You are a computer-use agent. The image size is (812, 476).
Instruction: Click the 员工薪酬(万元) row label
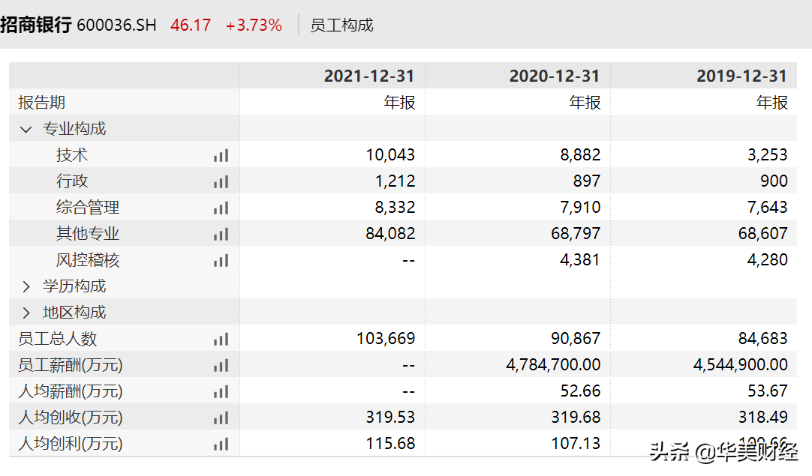(71, 365)
